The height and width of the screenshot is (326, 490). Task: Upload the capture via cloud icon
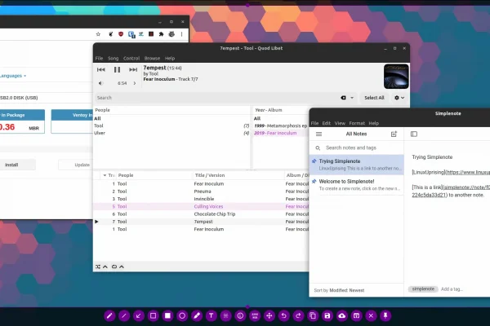[x=342, y=315]
